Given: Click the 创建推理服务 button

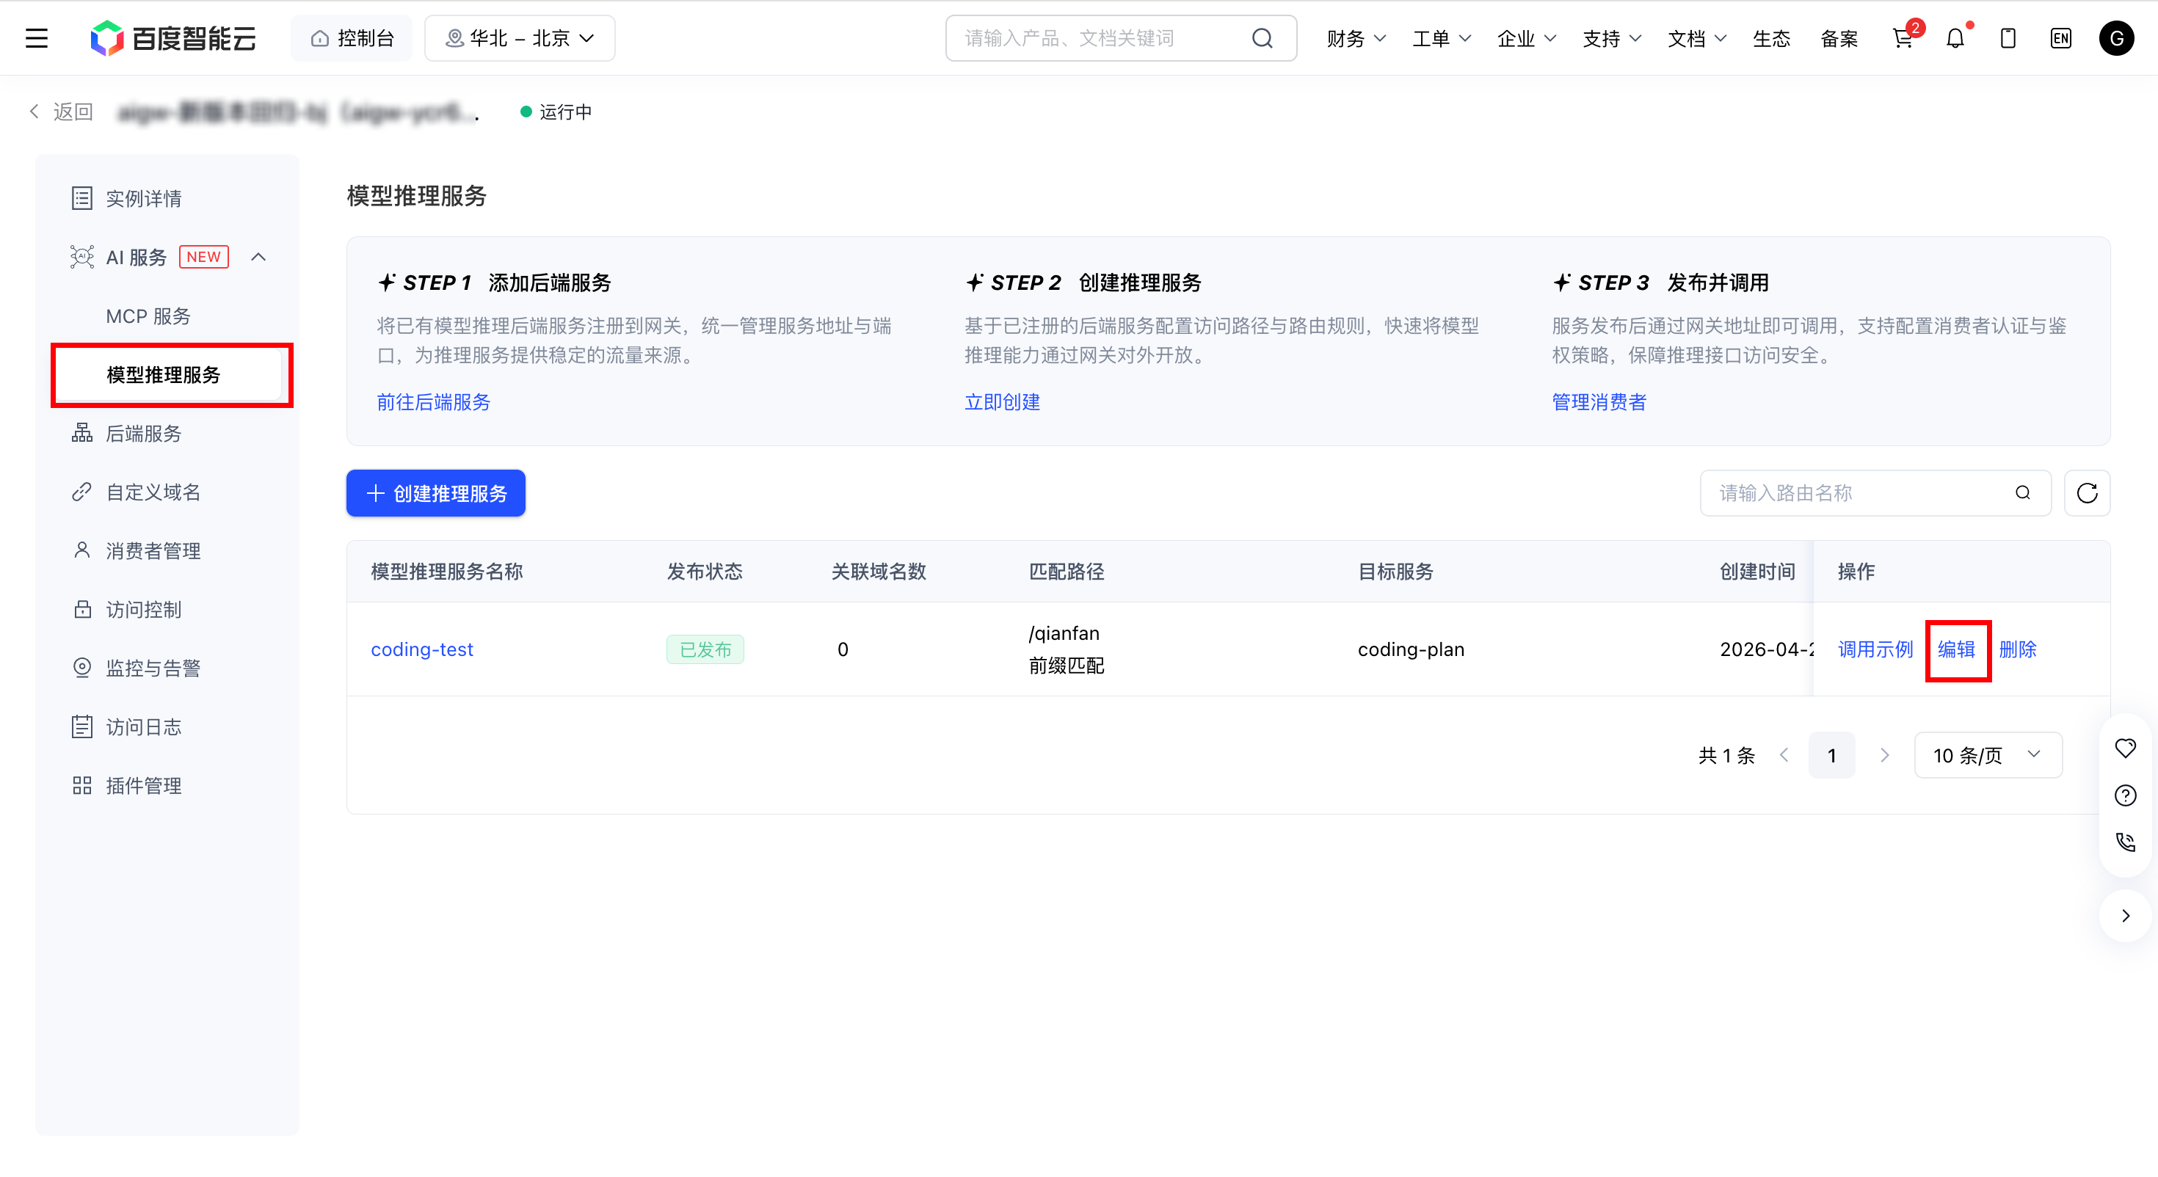Looking at the screenshot, I should click(x=435, y=493).
